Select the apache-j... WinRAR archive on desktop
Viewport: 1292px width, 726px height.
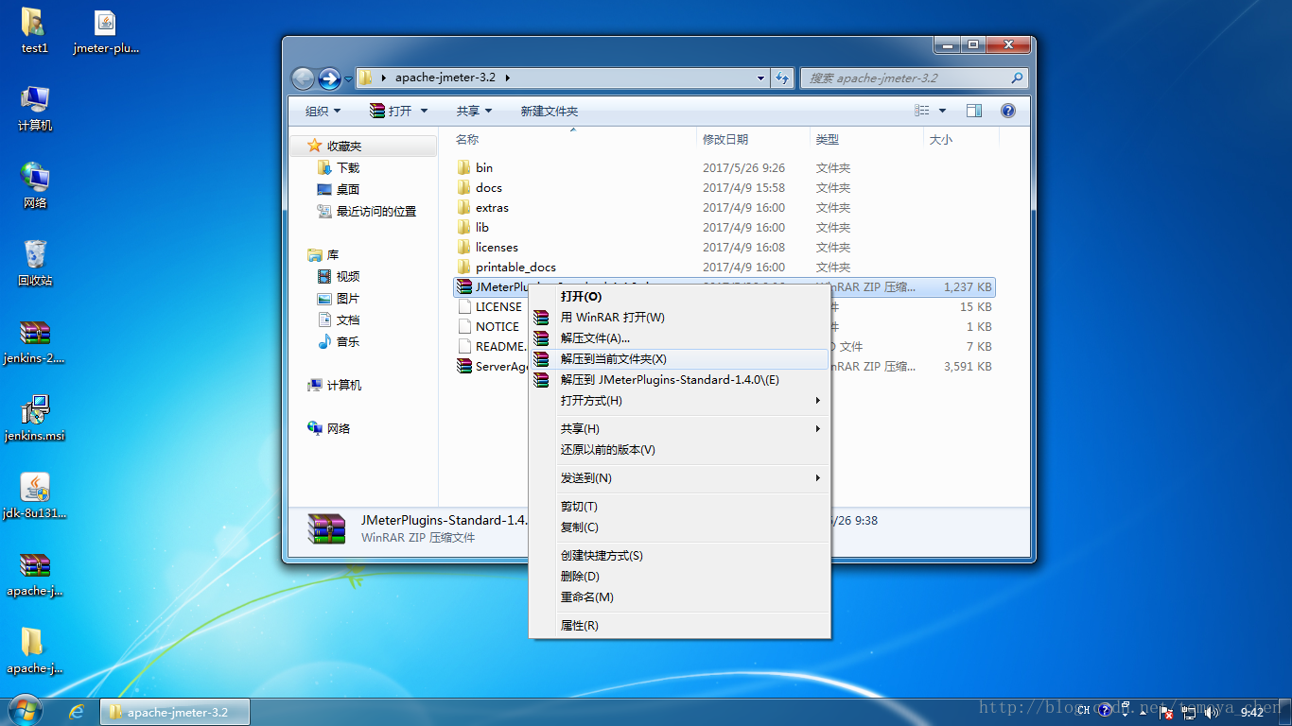(x=35, y=574)
